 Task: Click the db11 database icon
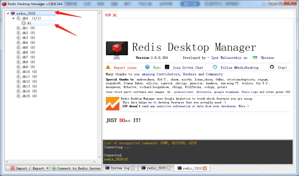[x=19, y=77]
